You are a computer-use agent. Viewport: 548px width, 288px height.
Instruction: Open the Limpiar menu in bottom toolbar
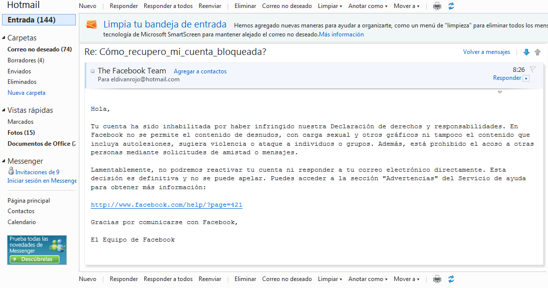click(x=329, y=279)
